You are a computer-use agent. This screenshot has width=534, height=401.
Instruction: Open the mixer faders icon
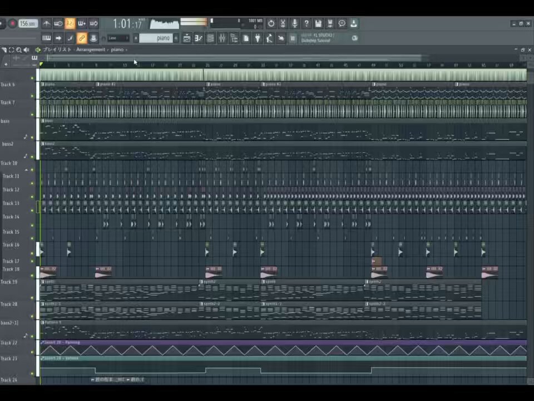[222, 38]
